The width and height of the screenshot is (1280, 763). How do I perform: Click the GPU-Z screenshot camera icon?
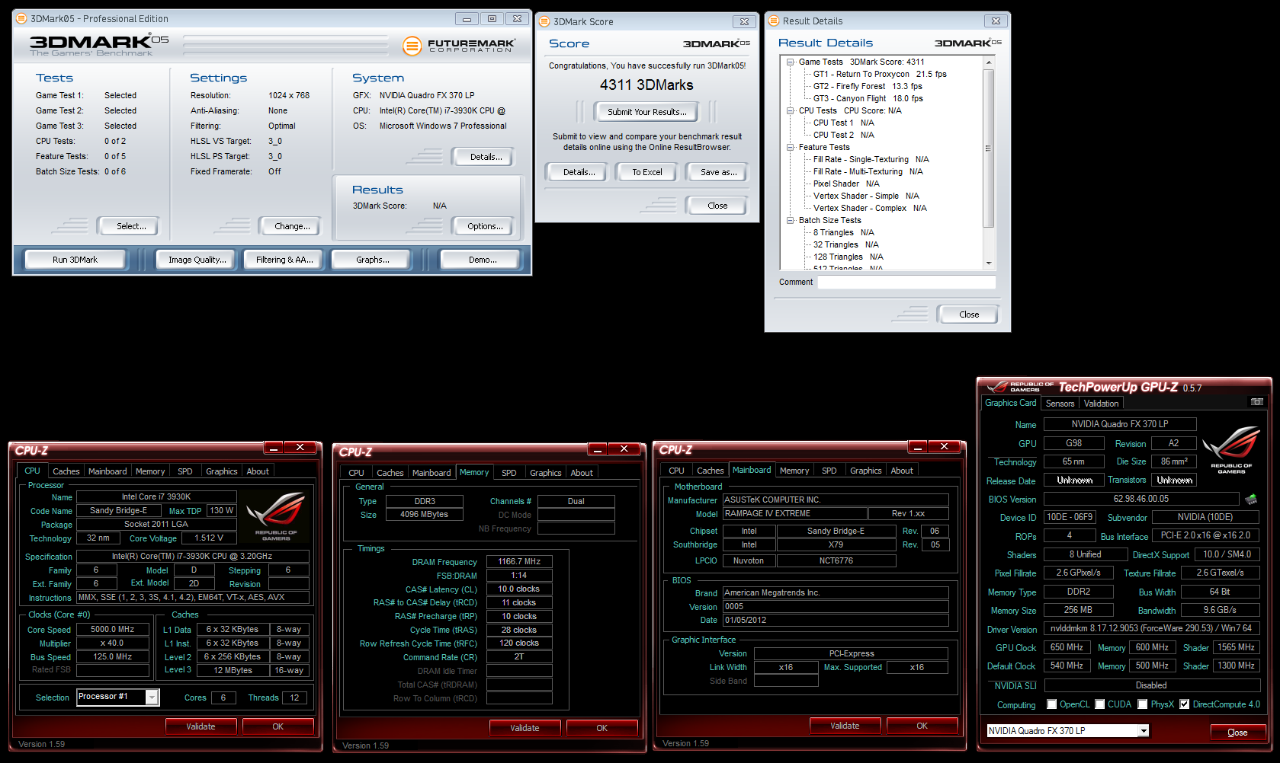[x=1256, y=402]
